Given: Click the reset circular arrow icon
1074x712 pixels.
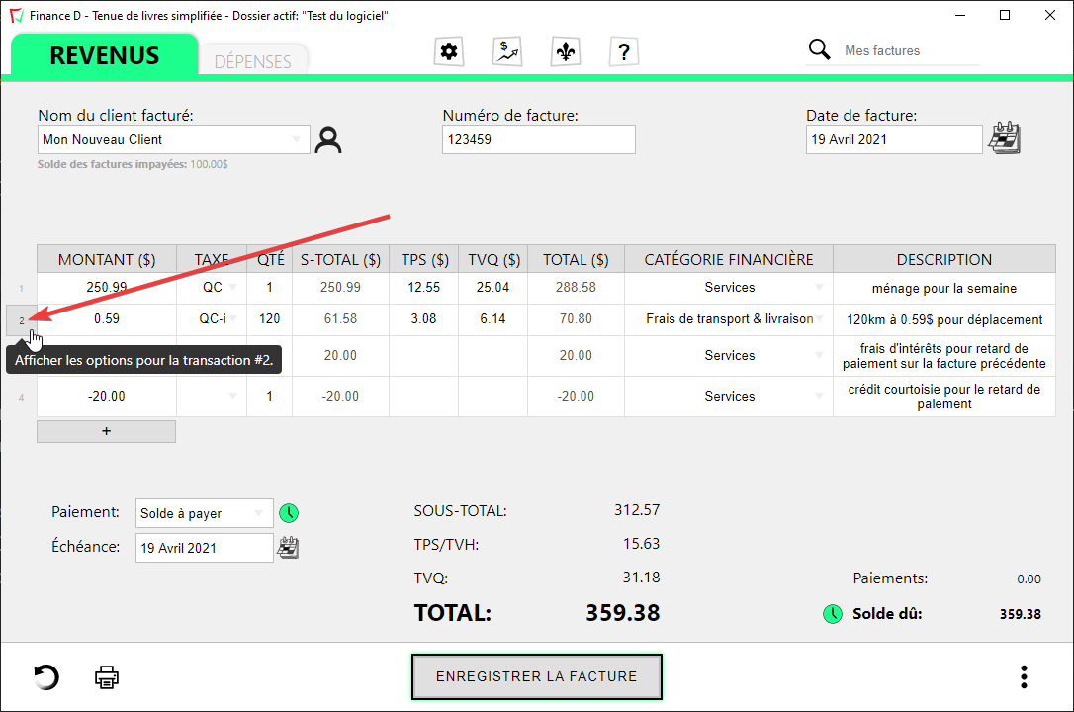Looking at the screenshot, I should click(45, 677).
